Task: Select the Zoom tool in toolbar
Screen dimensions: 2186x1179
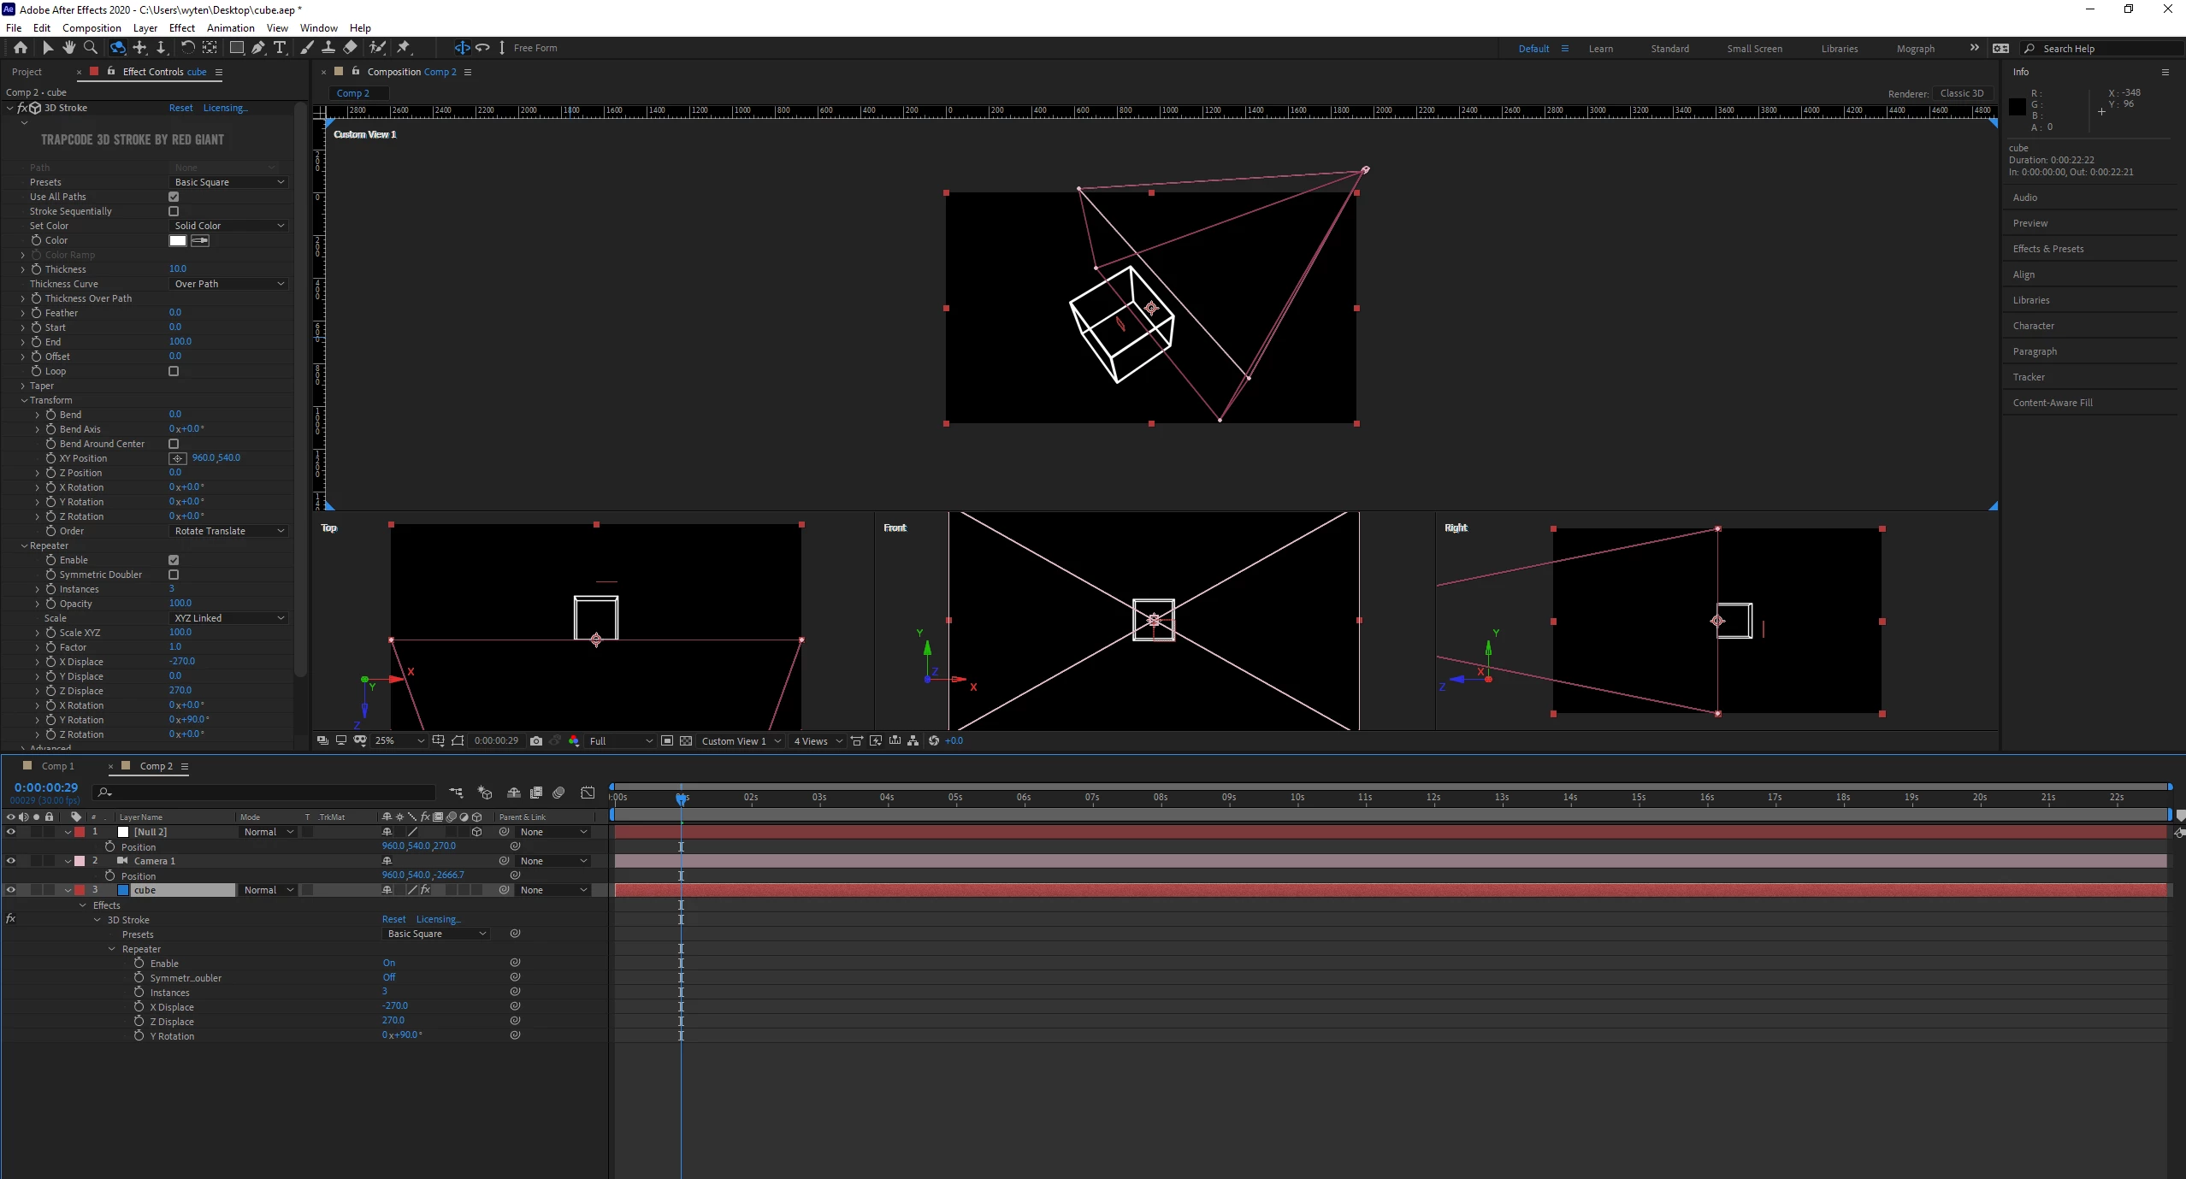Action: 91,48
